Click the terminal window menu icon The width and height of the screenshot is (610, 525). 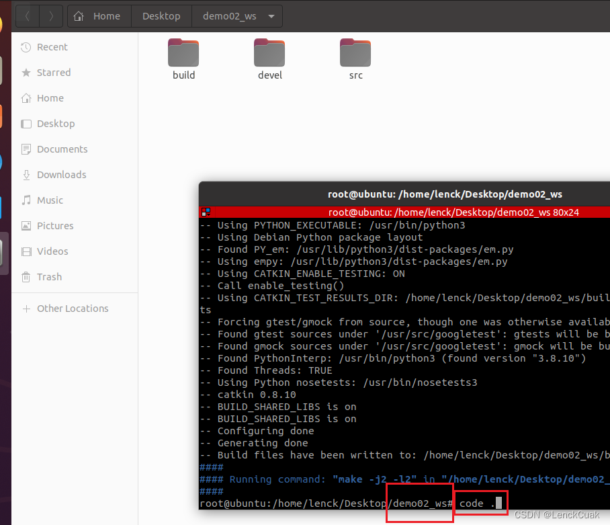(x=206, y=212)
